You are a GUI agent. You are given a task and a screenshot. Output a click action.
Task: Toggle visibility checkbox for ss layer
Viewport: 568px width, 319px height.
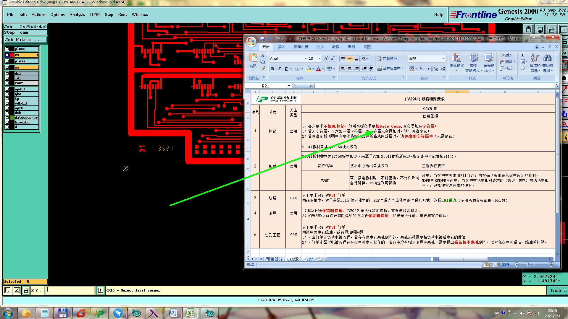click(7, 67)
